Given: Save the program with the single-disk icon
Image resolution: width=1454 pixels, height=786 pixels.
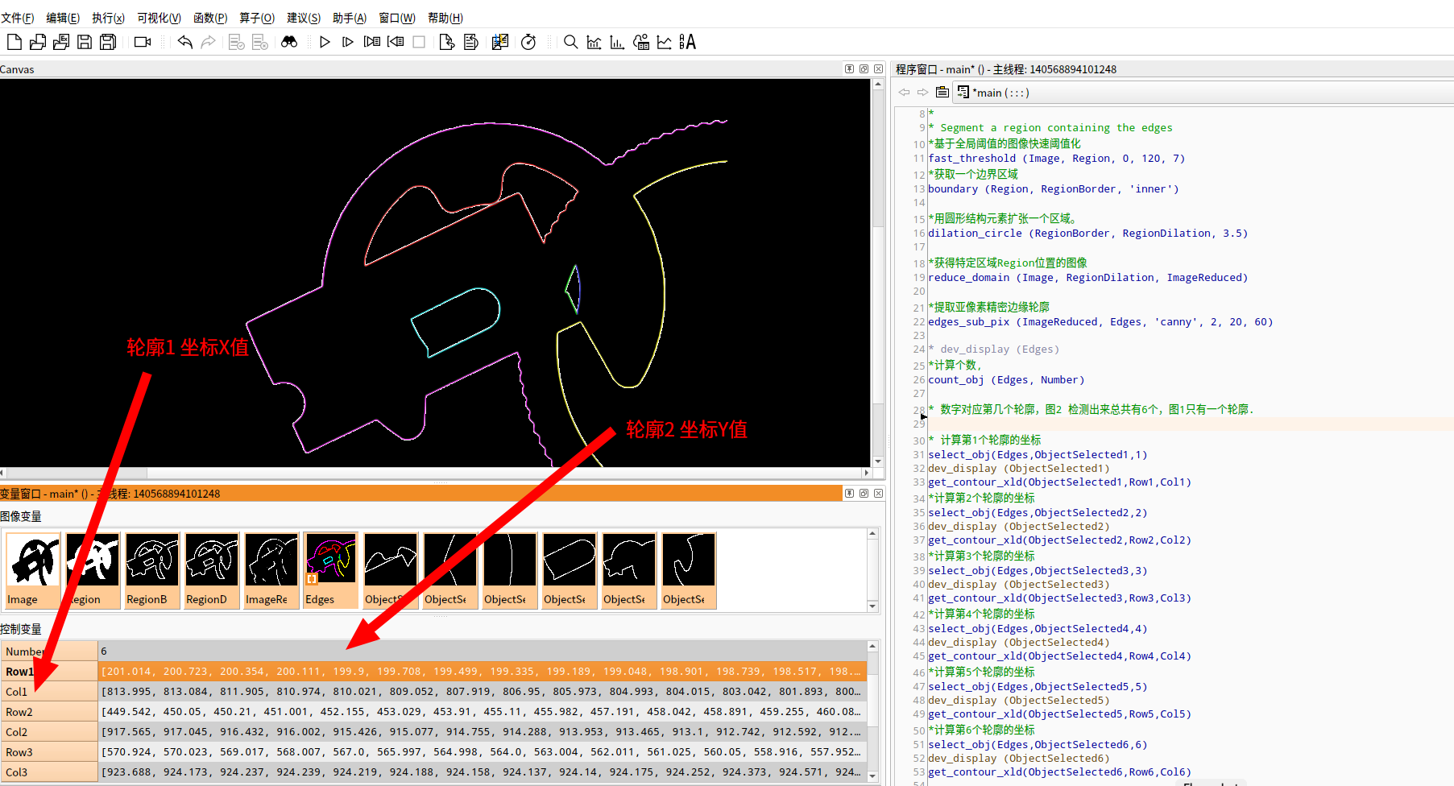Looking at the screenshot, I should (x=85, y=42).
